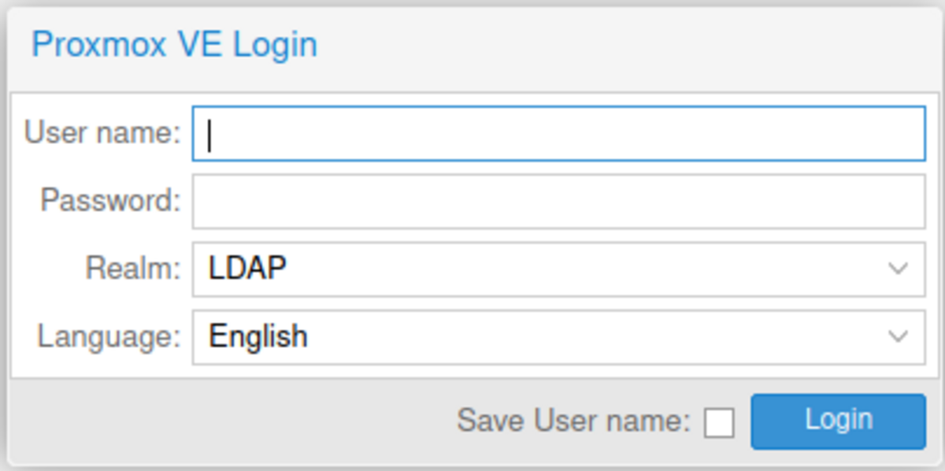Click the Proxmox VE Login title text
The image size is (945, 471).
click(174, 45)
